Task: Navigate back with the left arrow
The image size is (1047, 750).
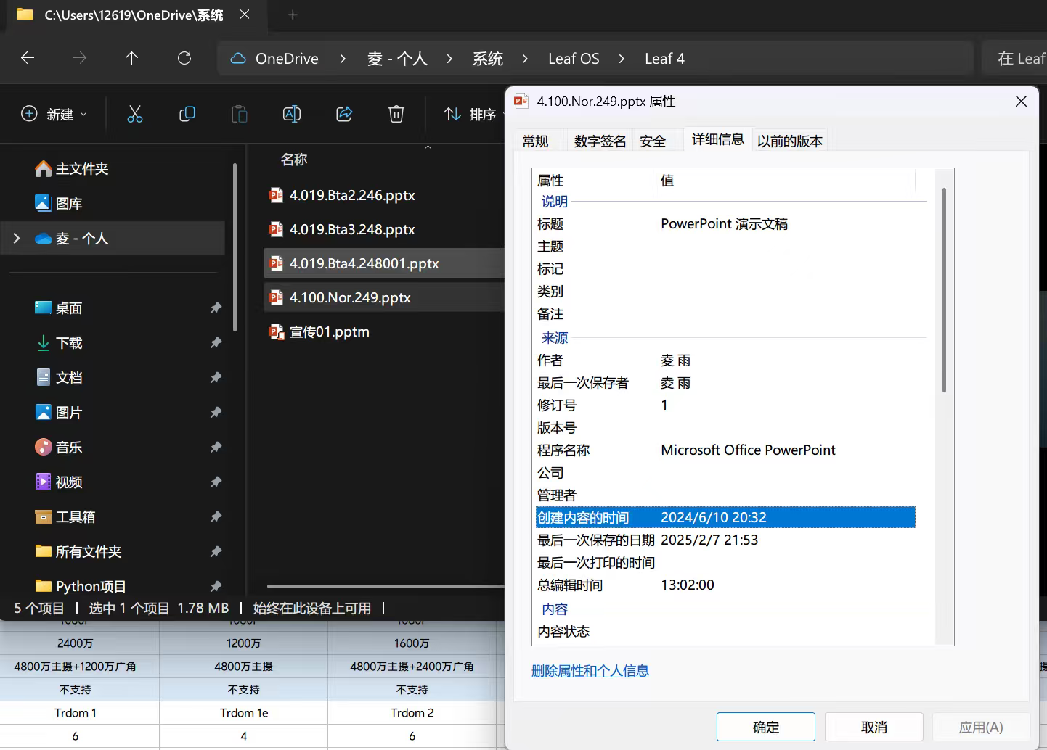Action: pyautogui.click(x=28, y=58)
